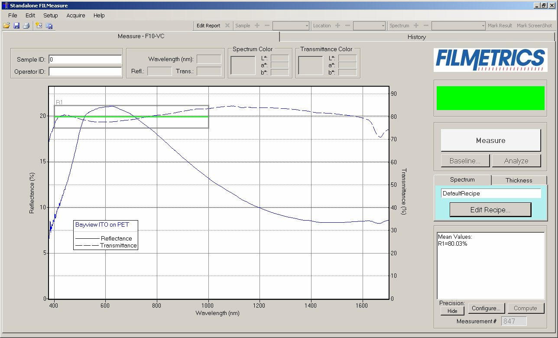This screenshot has width=558, height=338.
Task: Click the Wavelength (nm) value field
Action: coord(209,59)
